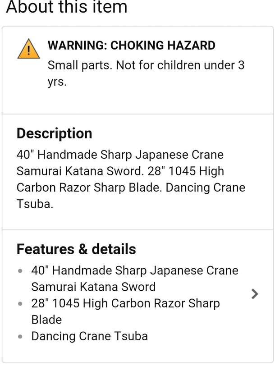
Task: Select 'Carbon Razor Sharp Blade. Dancing Crane' line
Action: pos(131,188)
